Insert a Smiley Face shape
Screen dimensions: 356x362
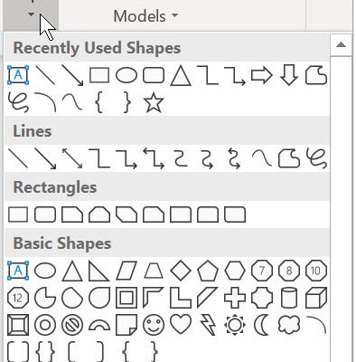(x=154, y=325)
